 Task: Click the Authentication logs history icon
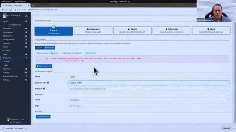point(26,76)
